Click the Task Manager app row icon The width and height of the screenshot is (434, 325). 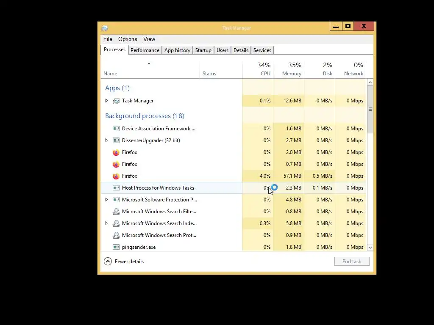[116, 101]
